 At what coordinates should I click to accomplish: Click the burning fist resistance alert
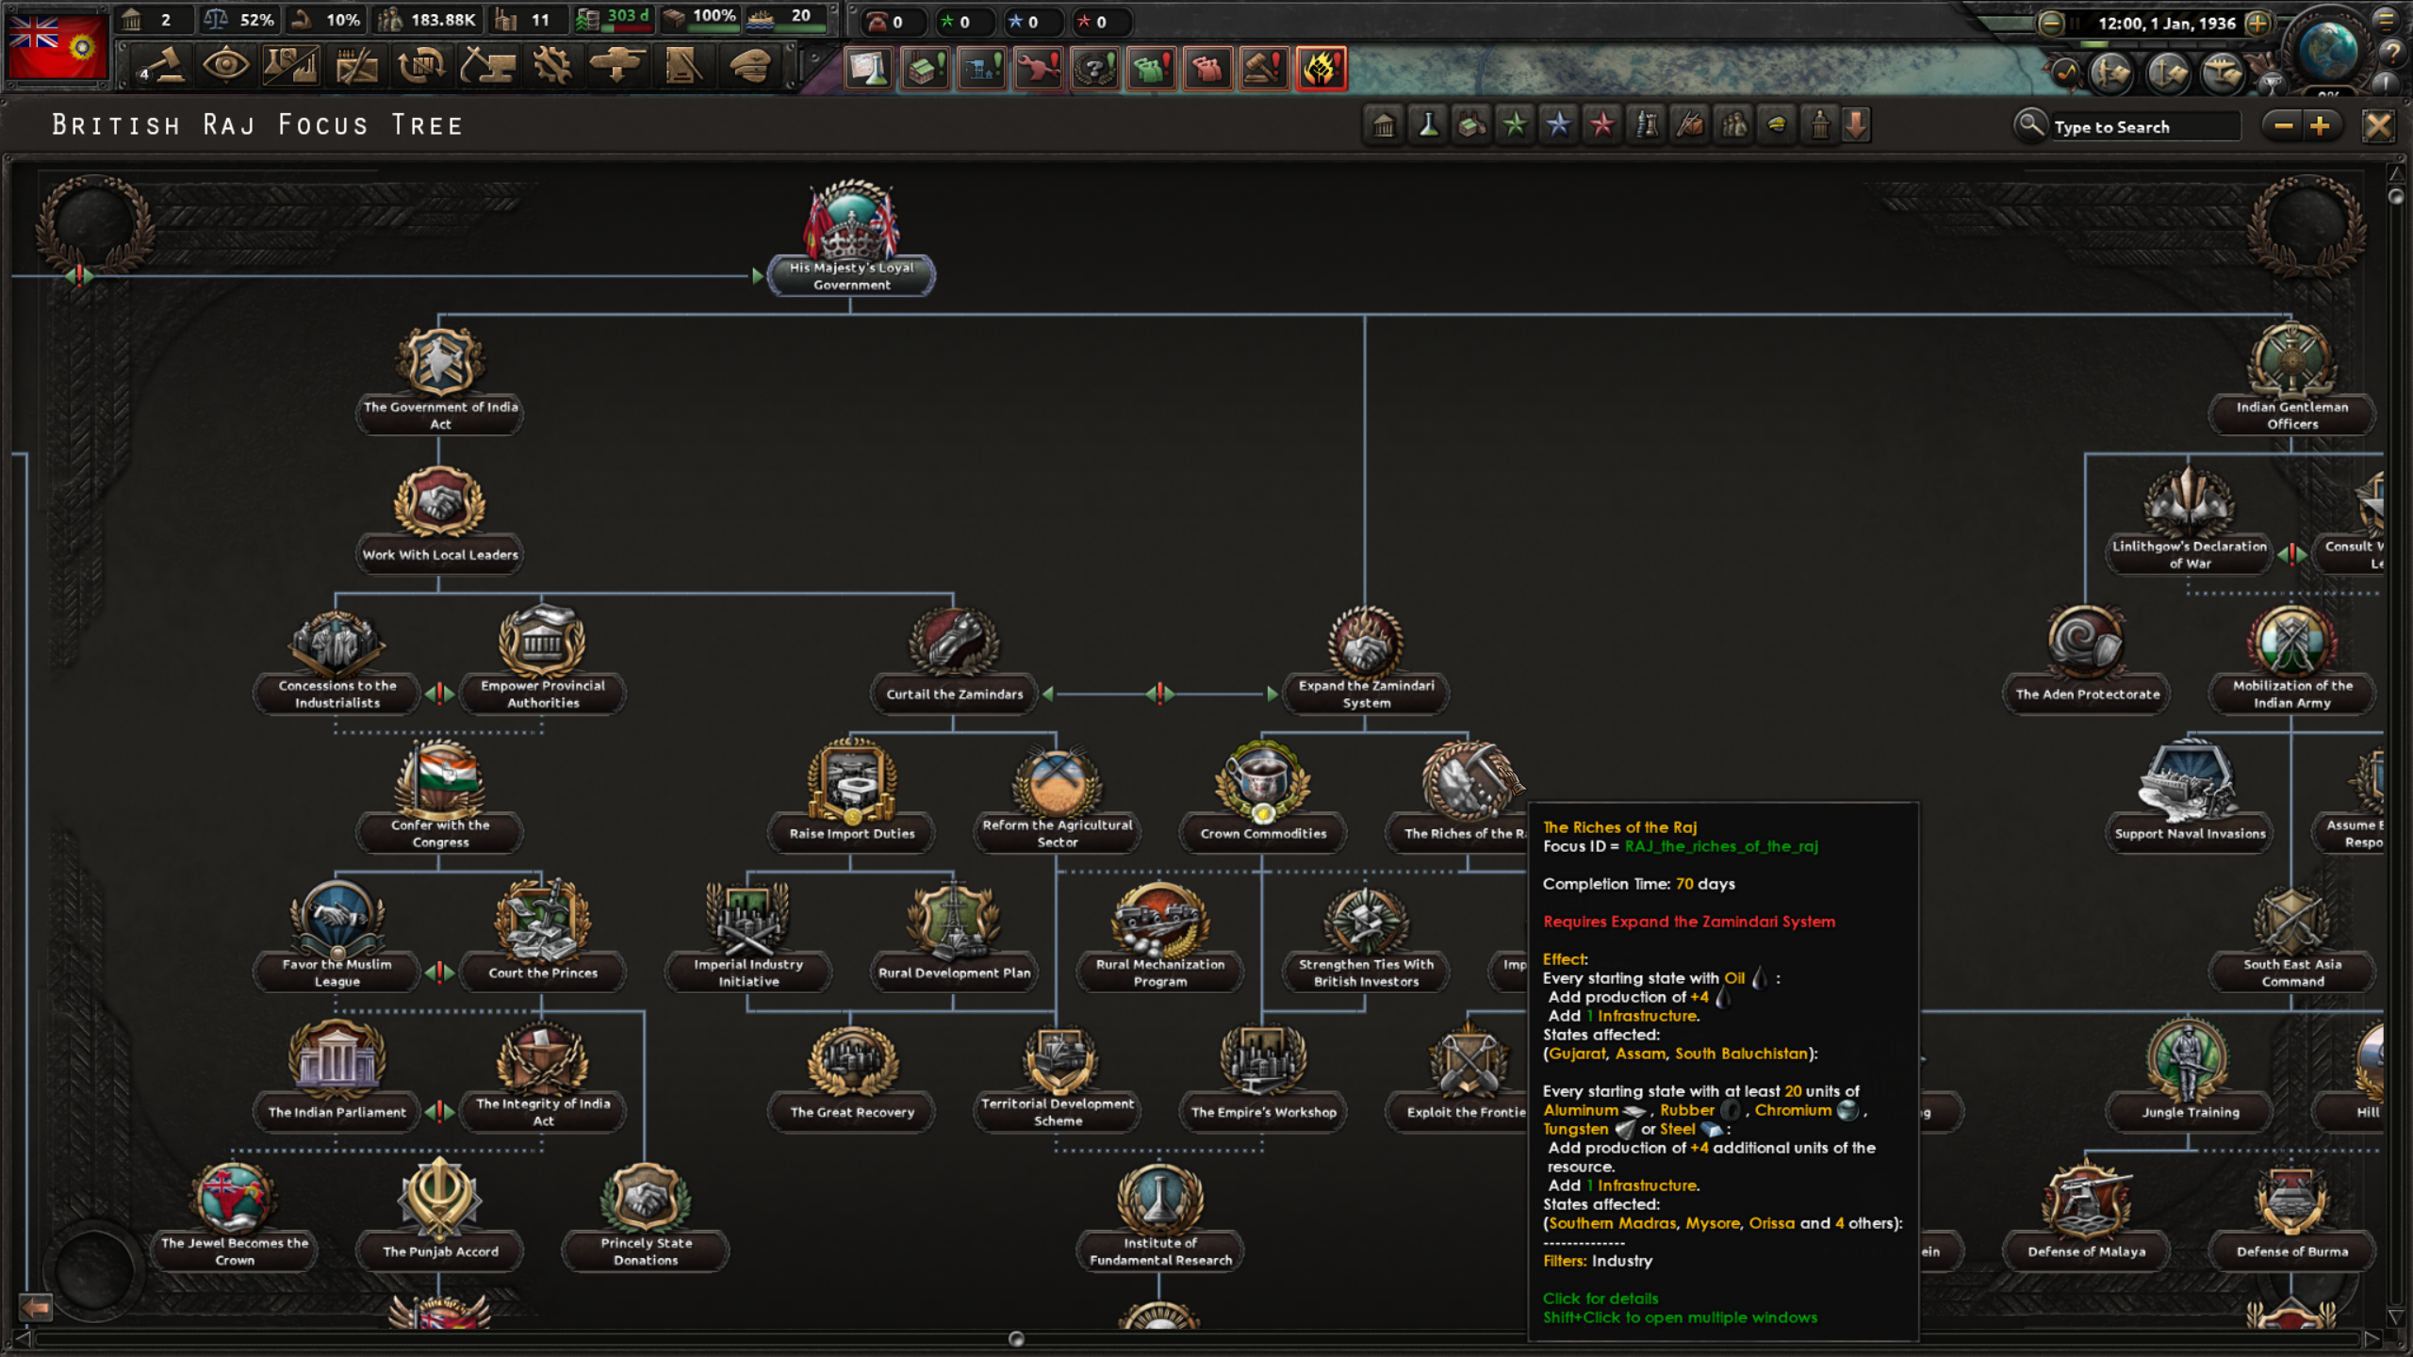coord(1321,68)
